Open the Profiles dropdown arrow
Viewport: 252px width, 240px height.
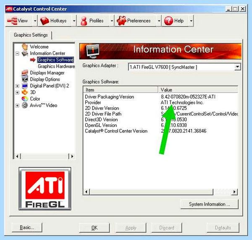(x=112, y=21)
